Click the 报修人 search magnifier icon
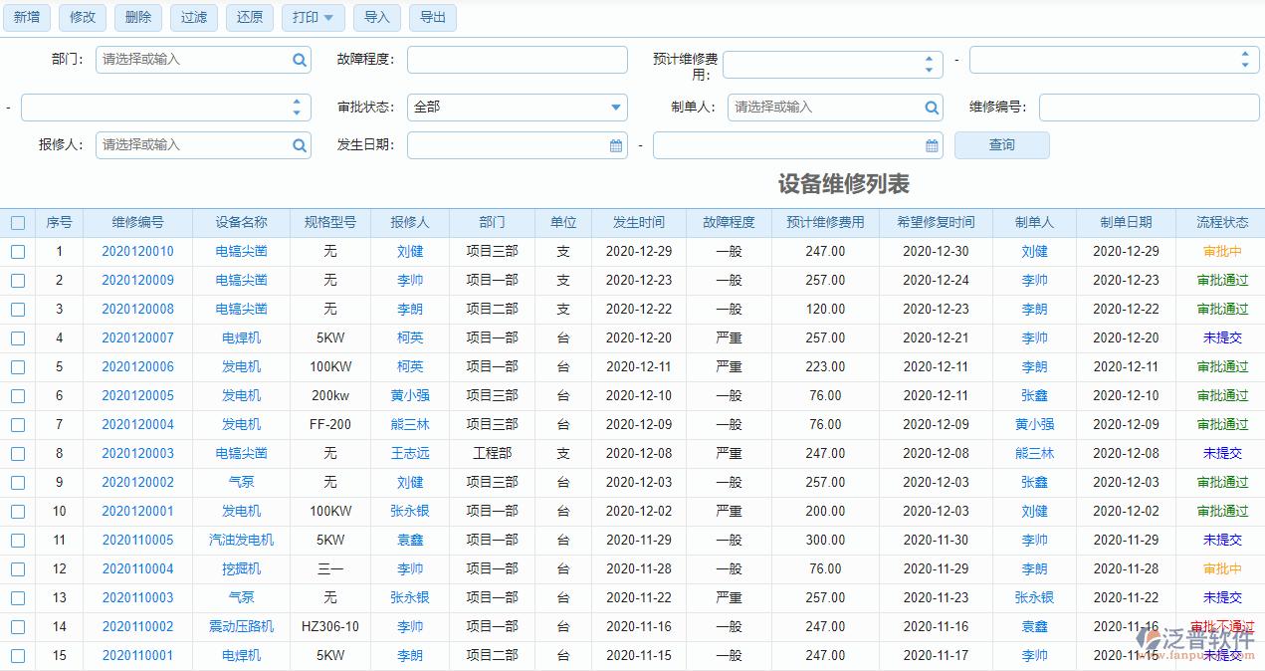This screenshot has height=671, width=1265. (299, 145)
